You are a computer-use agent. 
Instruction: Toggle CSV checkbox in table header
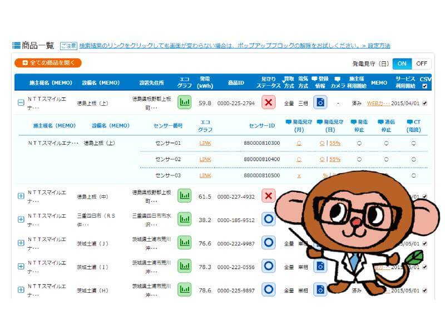[426, 86]
